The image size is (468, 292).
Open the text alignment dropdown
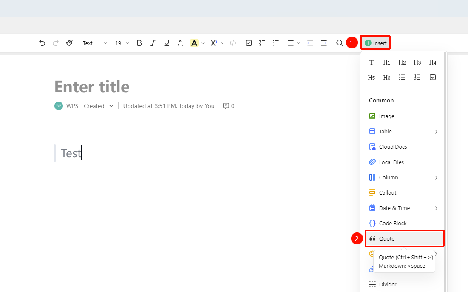click(293, 43)
